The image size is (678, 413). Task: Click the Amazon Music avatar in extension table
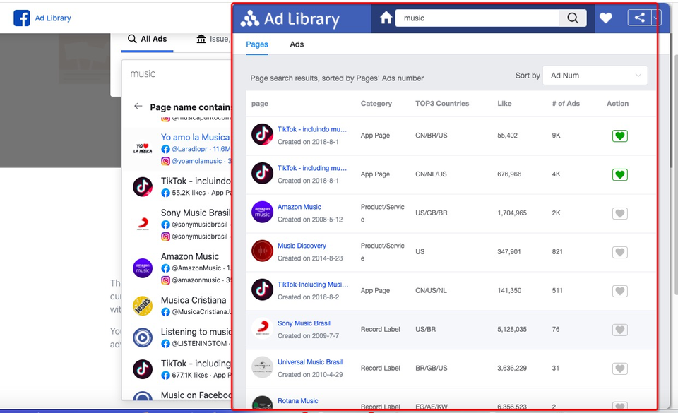(x=262, y=213)
